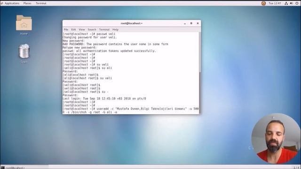Open the terminal window's Terminal menu
The width and height of the screenshot is (301, 169).
[x=104, y=30]
